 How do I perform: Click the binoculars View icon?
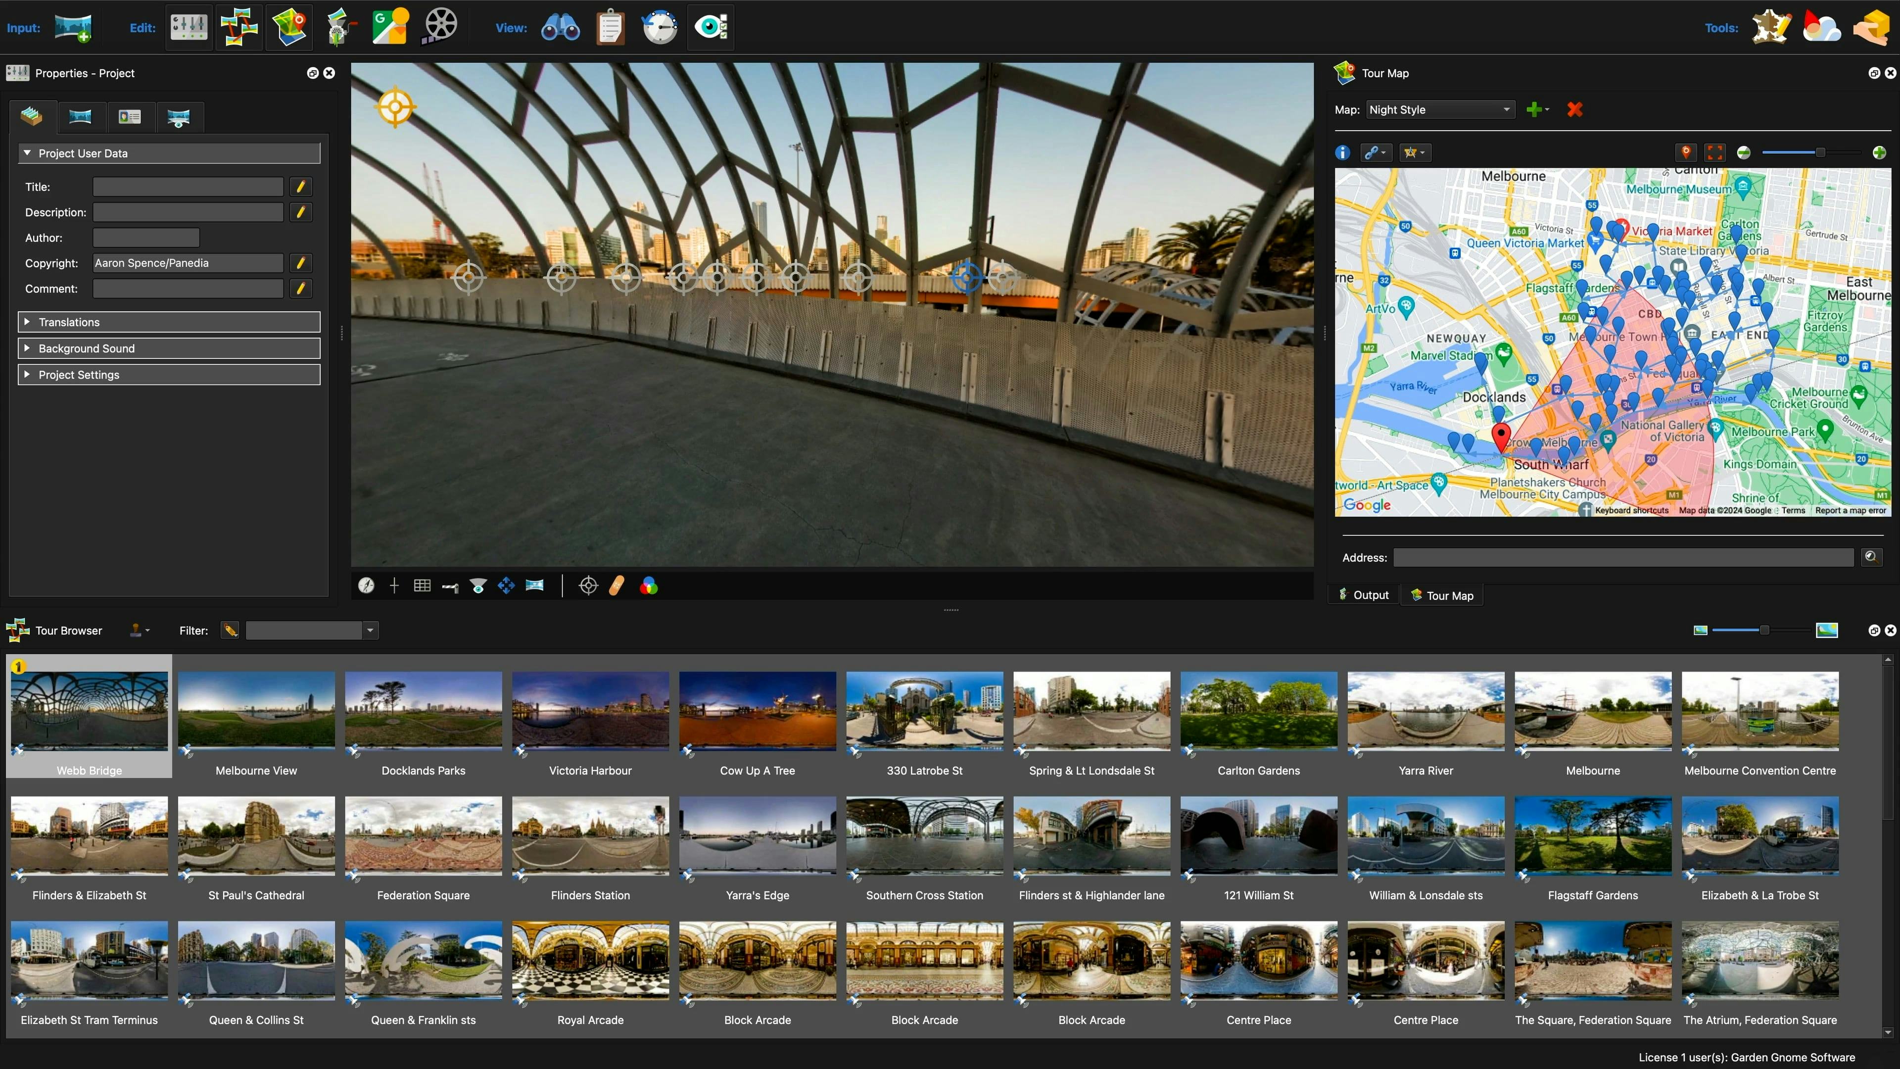pos(560,27)
